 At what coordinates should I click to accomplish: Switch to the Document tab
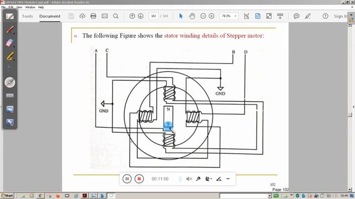pos(50,16)
